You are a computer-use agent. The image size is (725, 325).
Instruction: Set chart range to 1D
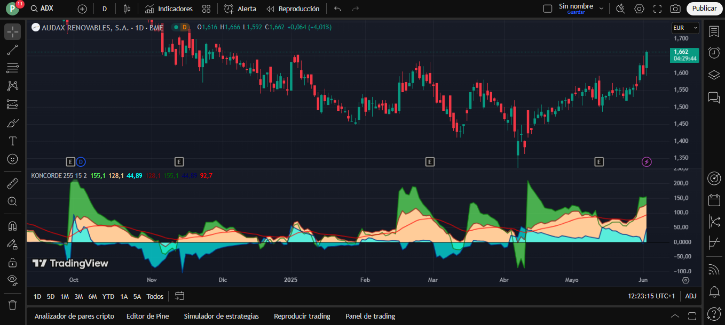pyautogui.click(x=37, y=296)
